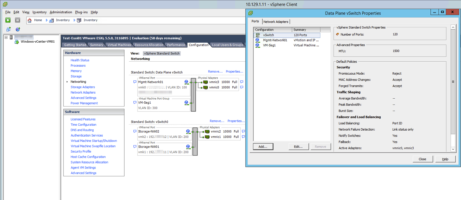Image resolution: width=461 pixels, height=200 pixels.
Task: Switch to the Getting Started tab
Action: [75, 45]
